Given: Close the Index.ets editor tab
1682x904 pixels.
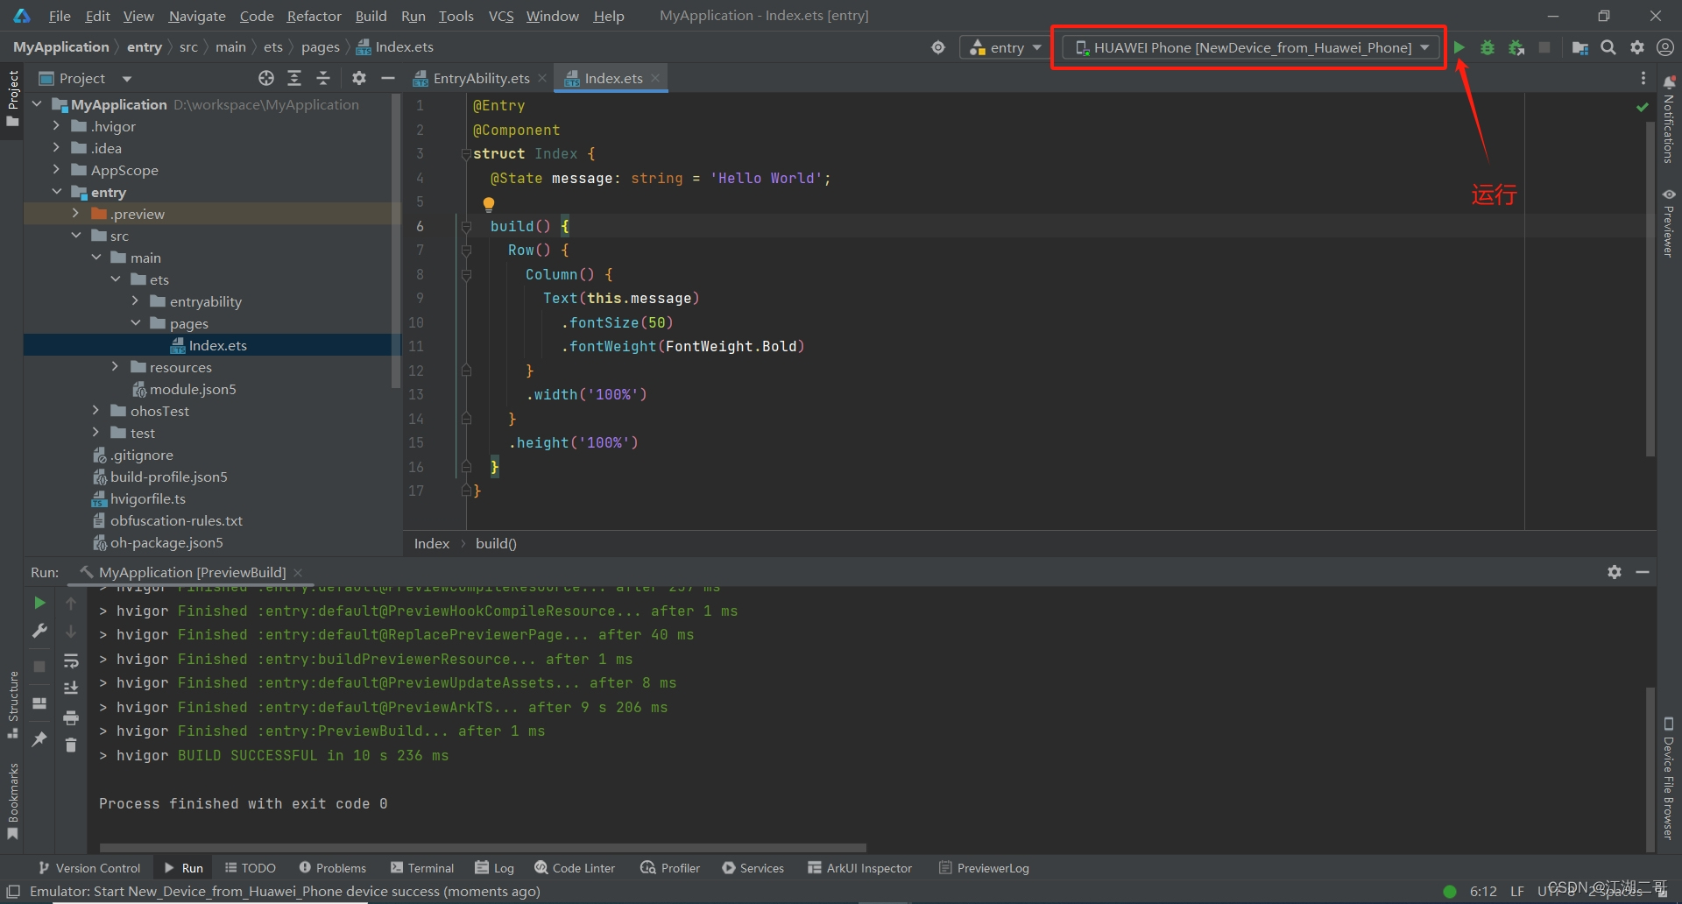Looking at the screenshot, I should click(655, 78).
